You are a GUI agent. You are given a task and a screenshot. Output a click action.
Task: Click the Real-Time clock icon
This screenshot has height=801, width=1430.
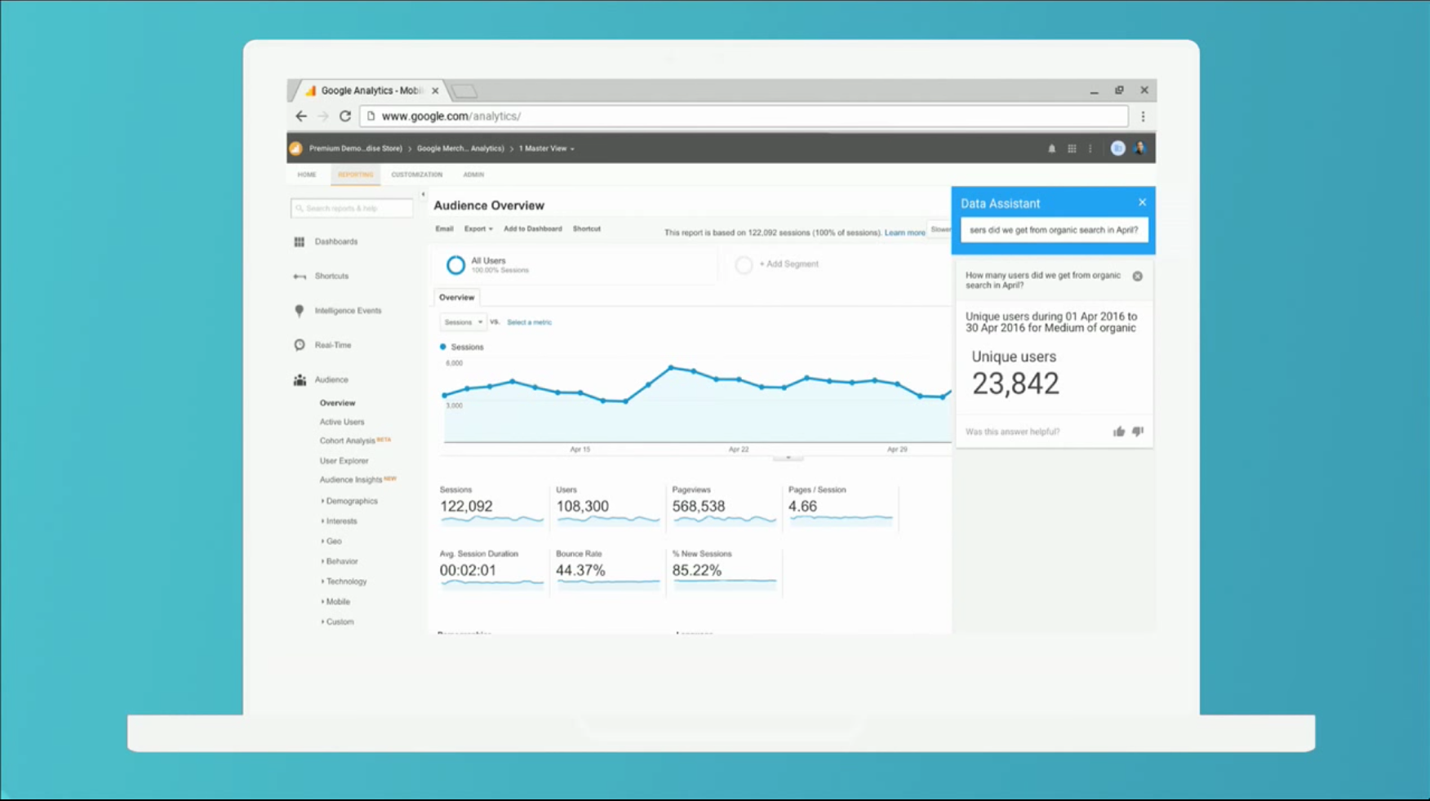click(300, 345)
